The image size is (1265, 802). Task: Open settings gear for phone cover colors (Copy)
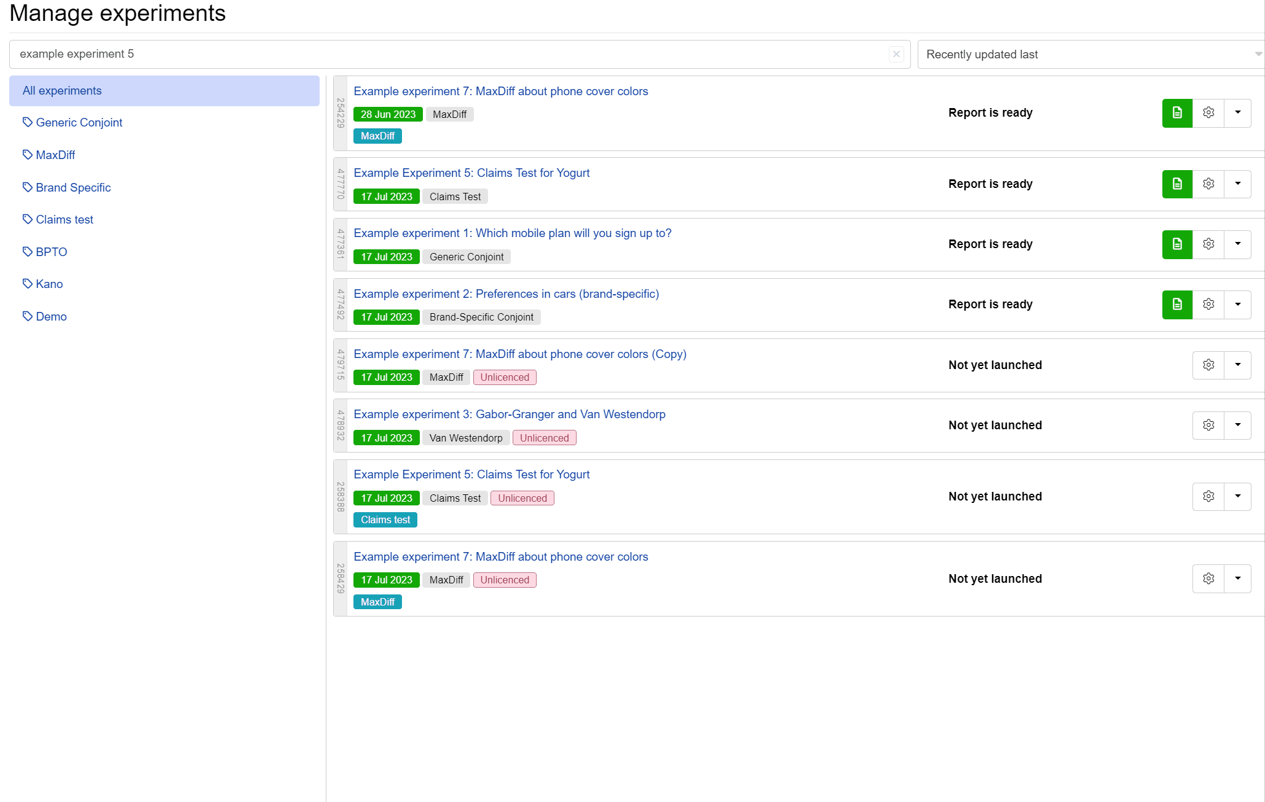[x=1208, y=365]
